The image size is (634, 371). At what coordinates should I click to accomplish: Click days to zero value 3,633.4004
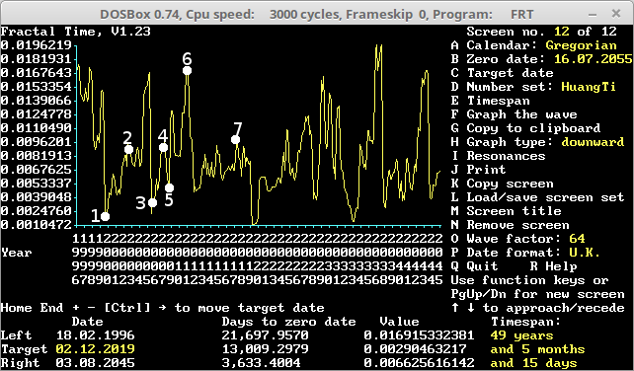(x=261, y=363)
